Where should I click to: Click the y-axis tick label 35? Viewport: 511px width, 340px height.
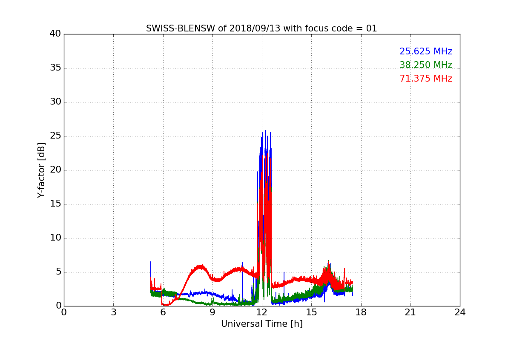point(55,68)
